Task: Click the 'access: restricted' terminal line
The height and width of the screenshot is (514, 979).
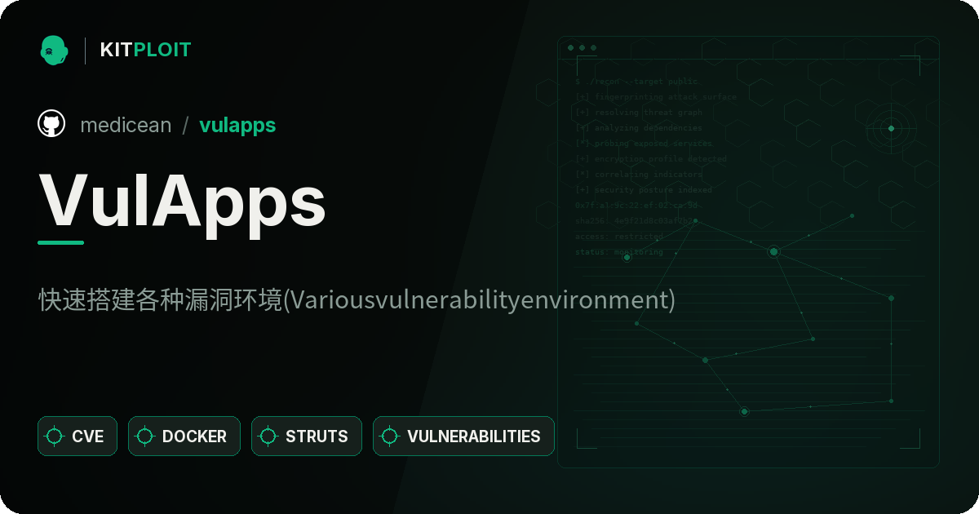Action: tap(619, 237)
